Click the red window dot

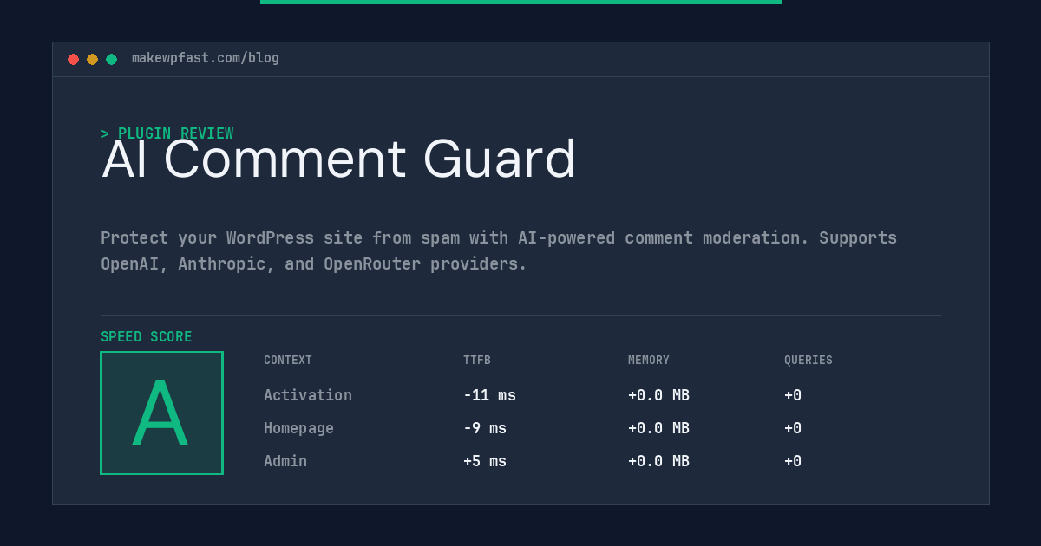click(x=73, y=59)
